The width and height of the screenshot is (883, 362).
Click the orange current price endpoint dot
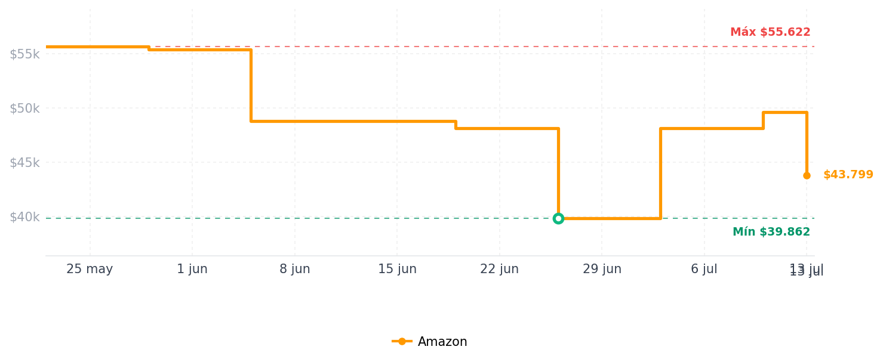click(807, 175)
